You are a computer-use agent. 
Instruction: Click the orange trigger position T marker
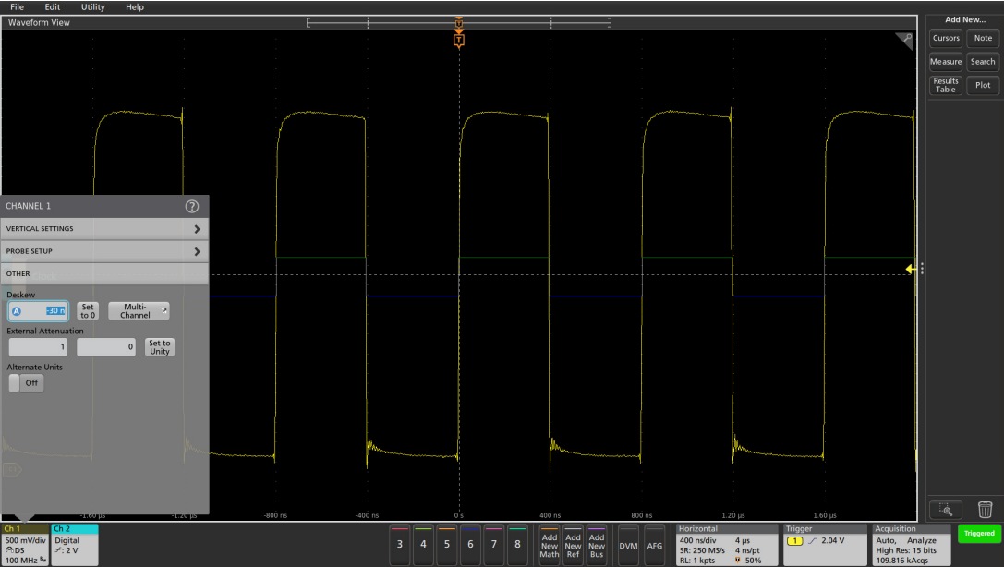coord(459,39)
